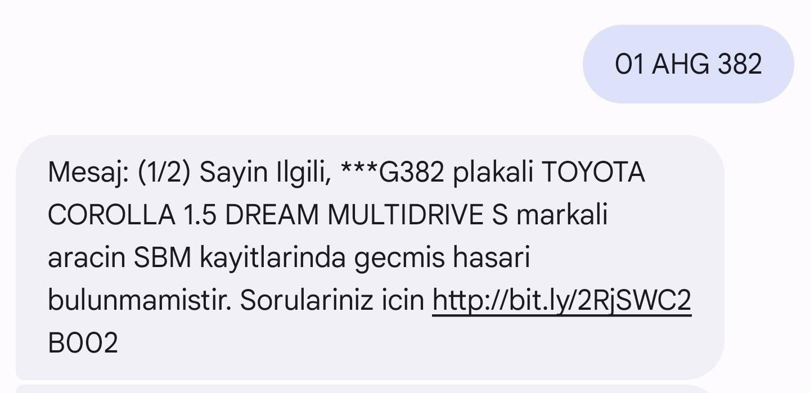Select the received SBM damage report message bubble
This screenshot has height=393, width=810.
[x=370, y=258]
